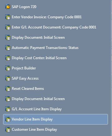The width and height of the screenshot is (112, 136).
Task: Click the Display Cost Center window icon
Action: click(x=8, y=58)
